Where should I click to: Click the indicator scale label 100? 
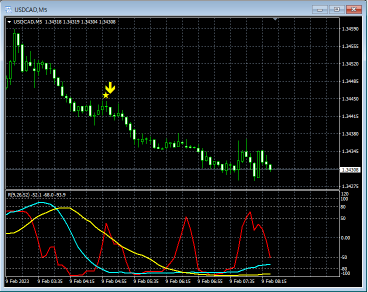coord(344,199)
